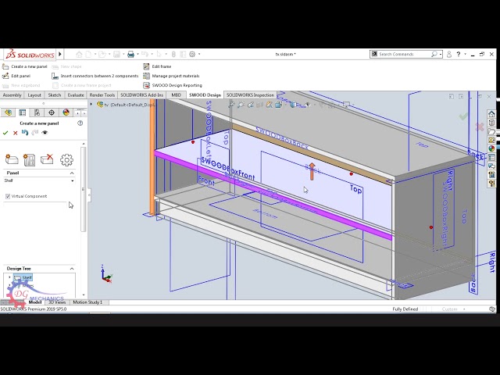The height and width of the screenshot is (375, 500).
Task: Open the Print dropdown arrow
Action: 137,55
